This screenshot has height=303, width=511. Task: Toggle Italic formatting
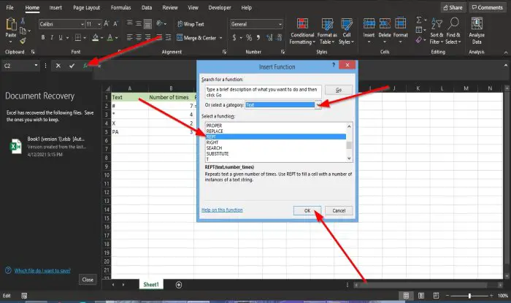click(x=52, y=38)
